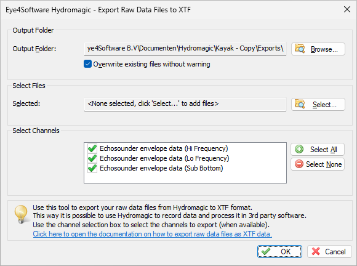Image resolution: width=357 pixels, height=266 pixels.
Task: Uncheck Overwrite existing files without warning
Action: [x=87, y=64]
